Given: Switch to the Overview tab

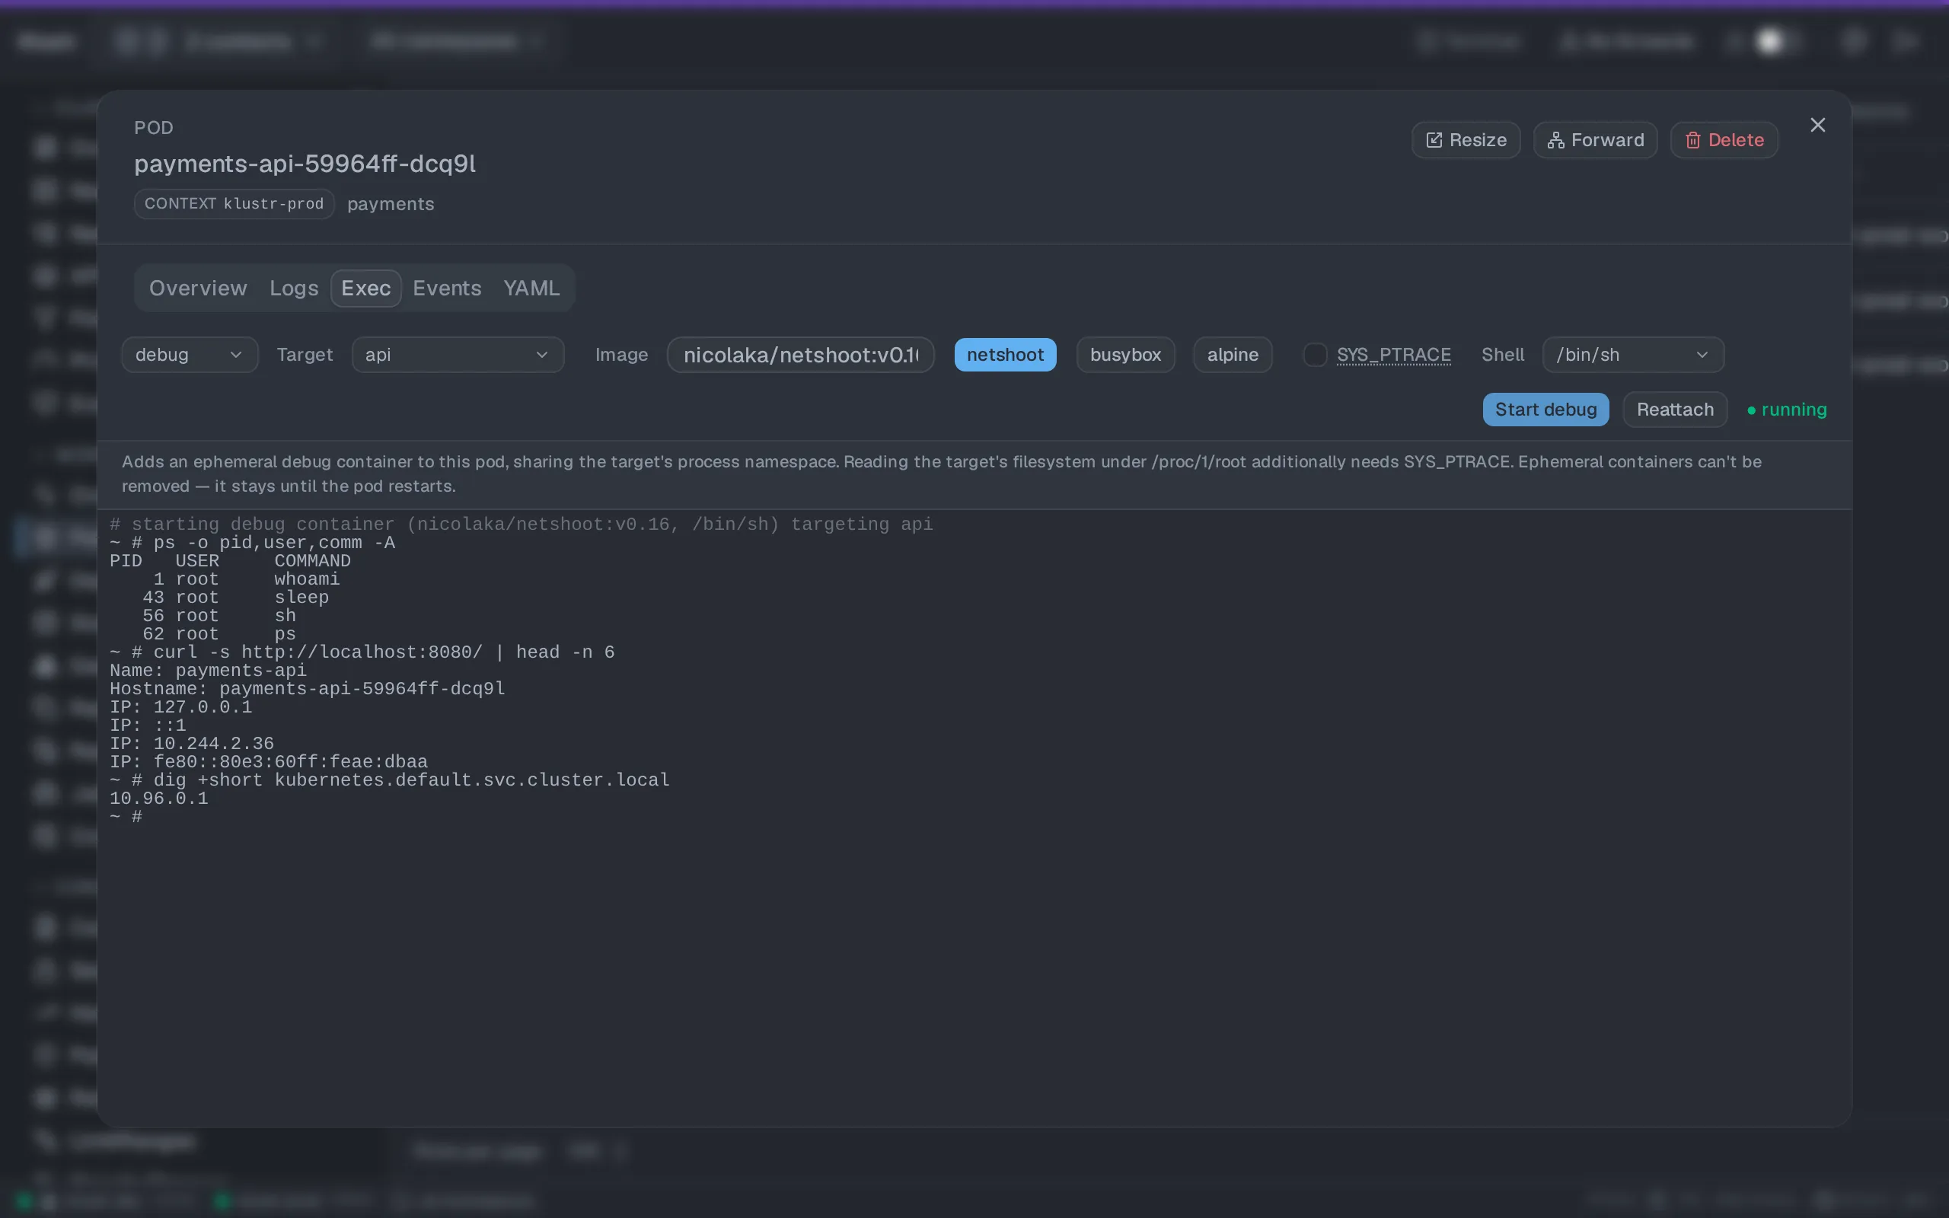Looking at the screenshot, I should coord(198,289).
